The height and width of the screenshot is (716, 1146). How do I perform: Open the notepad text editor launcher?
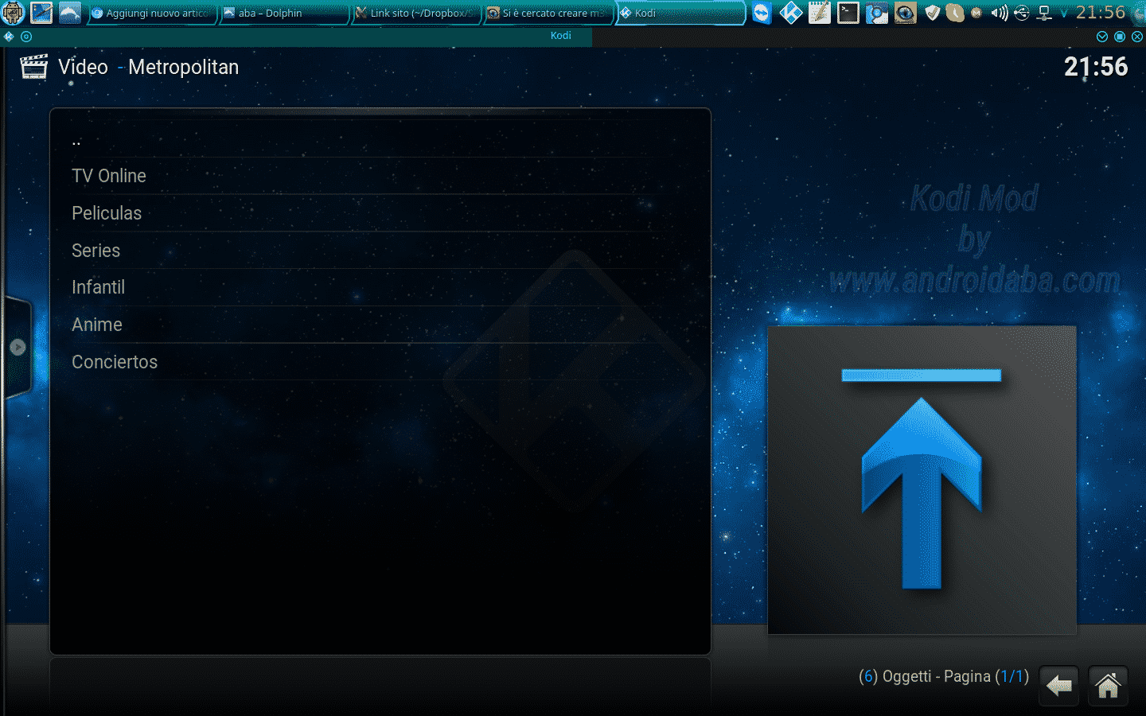pyautogui.click(x=819, y=13)
